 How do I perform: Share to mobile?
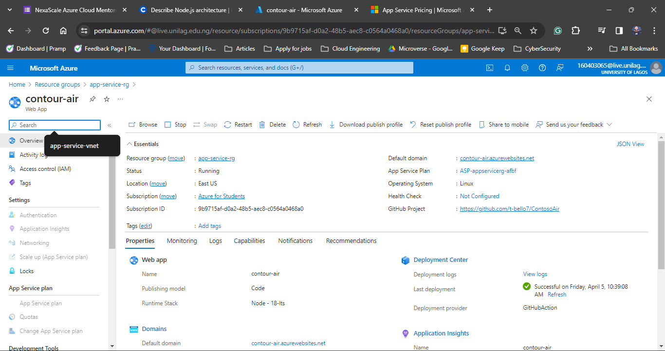coord(504,125)
